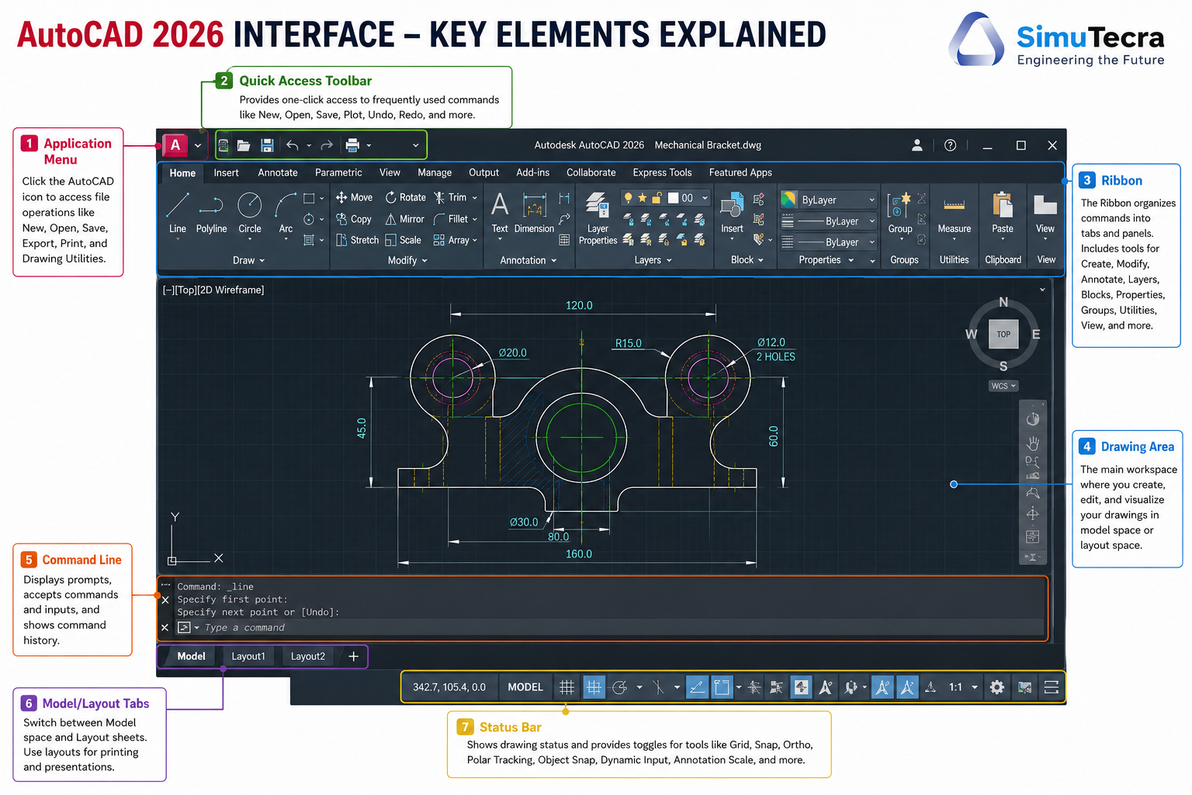Switch to the Annotate ribbon tab
Image resolution: width=1192 pixels, height=795 pixels.
point(278,172)
